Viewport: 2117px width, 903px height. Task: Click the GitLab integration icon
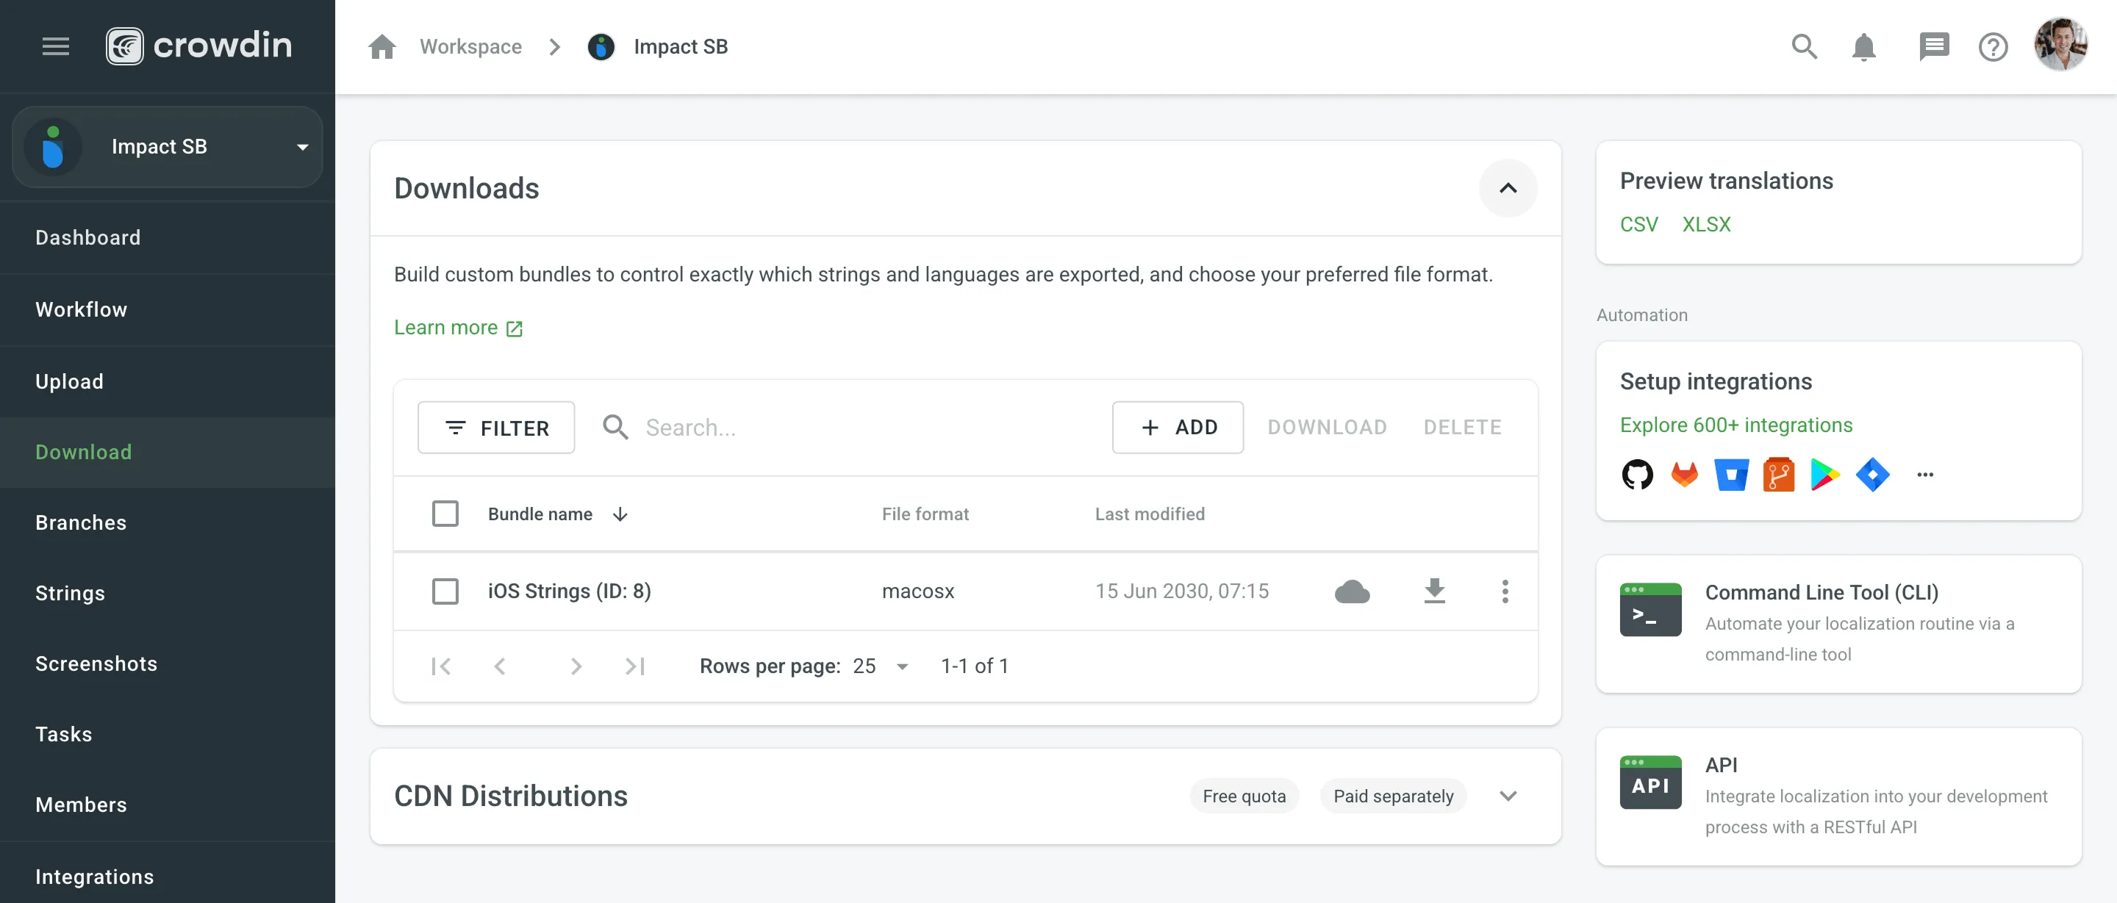tap(1684, 475)
